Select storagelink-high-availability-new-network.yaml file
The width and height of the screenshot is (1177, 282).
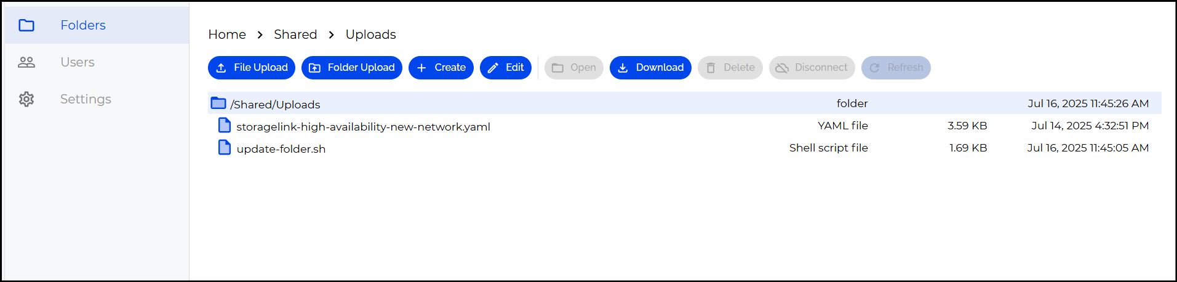(x=685, y=126)
